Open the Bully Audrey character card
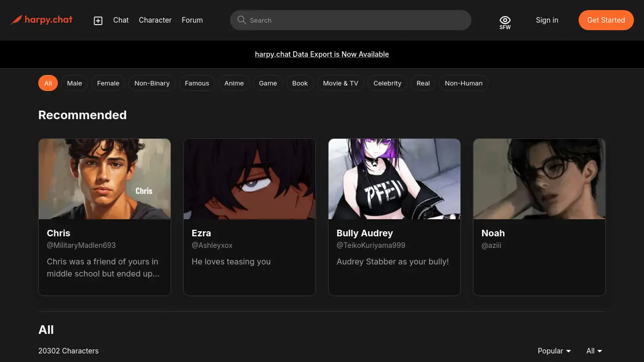Viewport: 644px width, 362px height. pyautogui.click(x=394, y=216)
